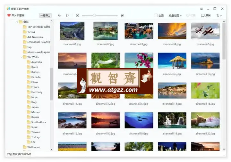
Task: Select the 12174 folder
Action: pyautogui.click(x=29, y=32)
